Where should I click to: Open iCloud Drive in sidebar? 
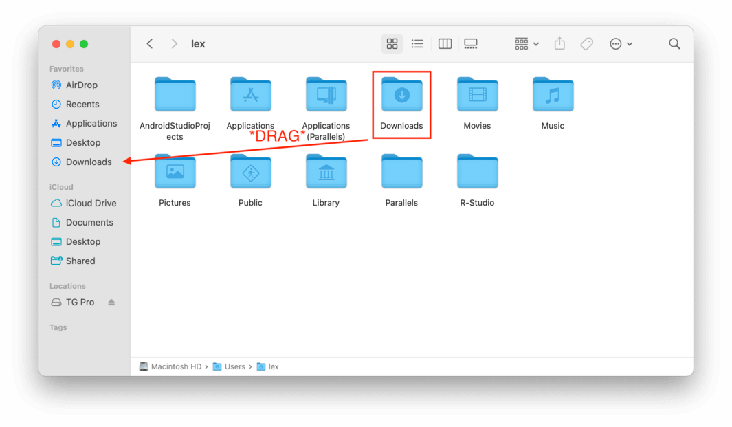(x=91, y=204)
